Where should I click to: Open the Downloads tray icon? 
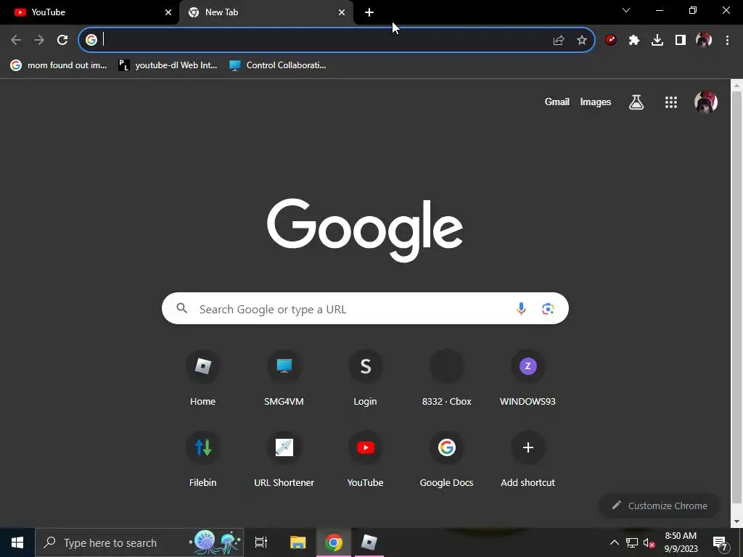point(657,41)
